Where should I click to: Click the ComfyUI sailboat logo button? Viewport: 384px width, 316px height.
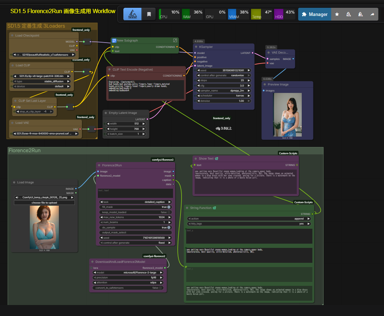coord(133,14)
